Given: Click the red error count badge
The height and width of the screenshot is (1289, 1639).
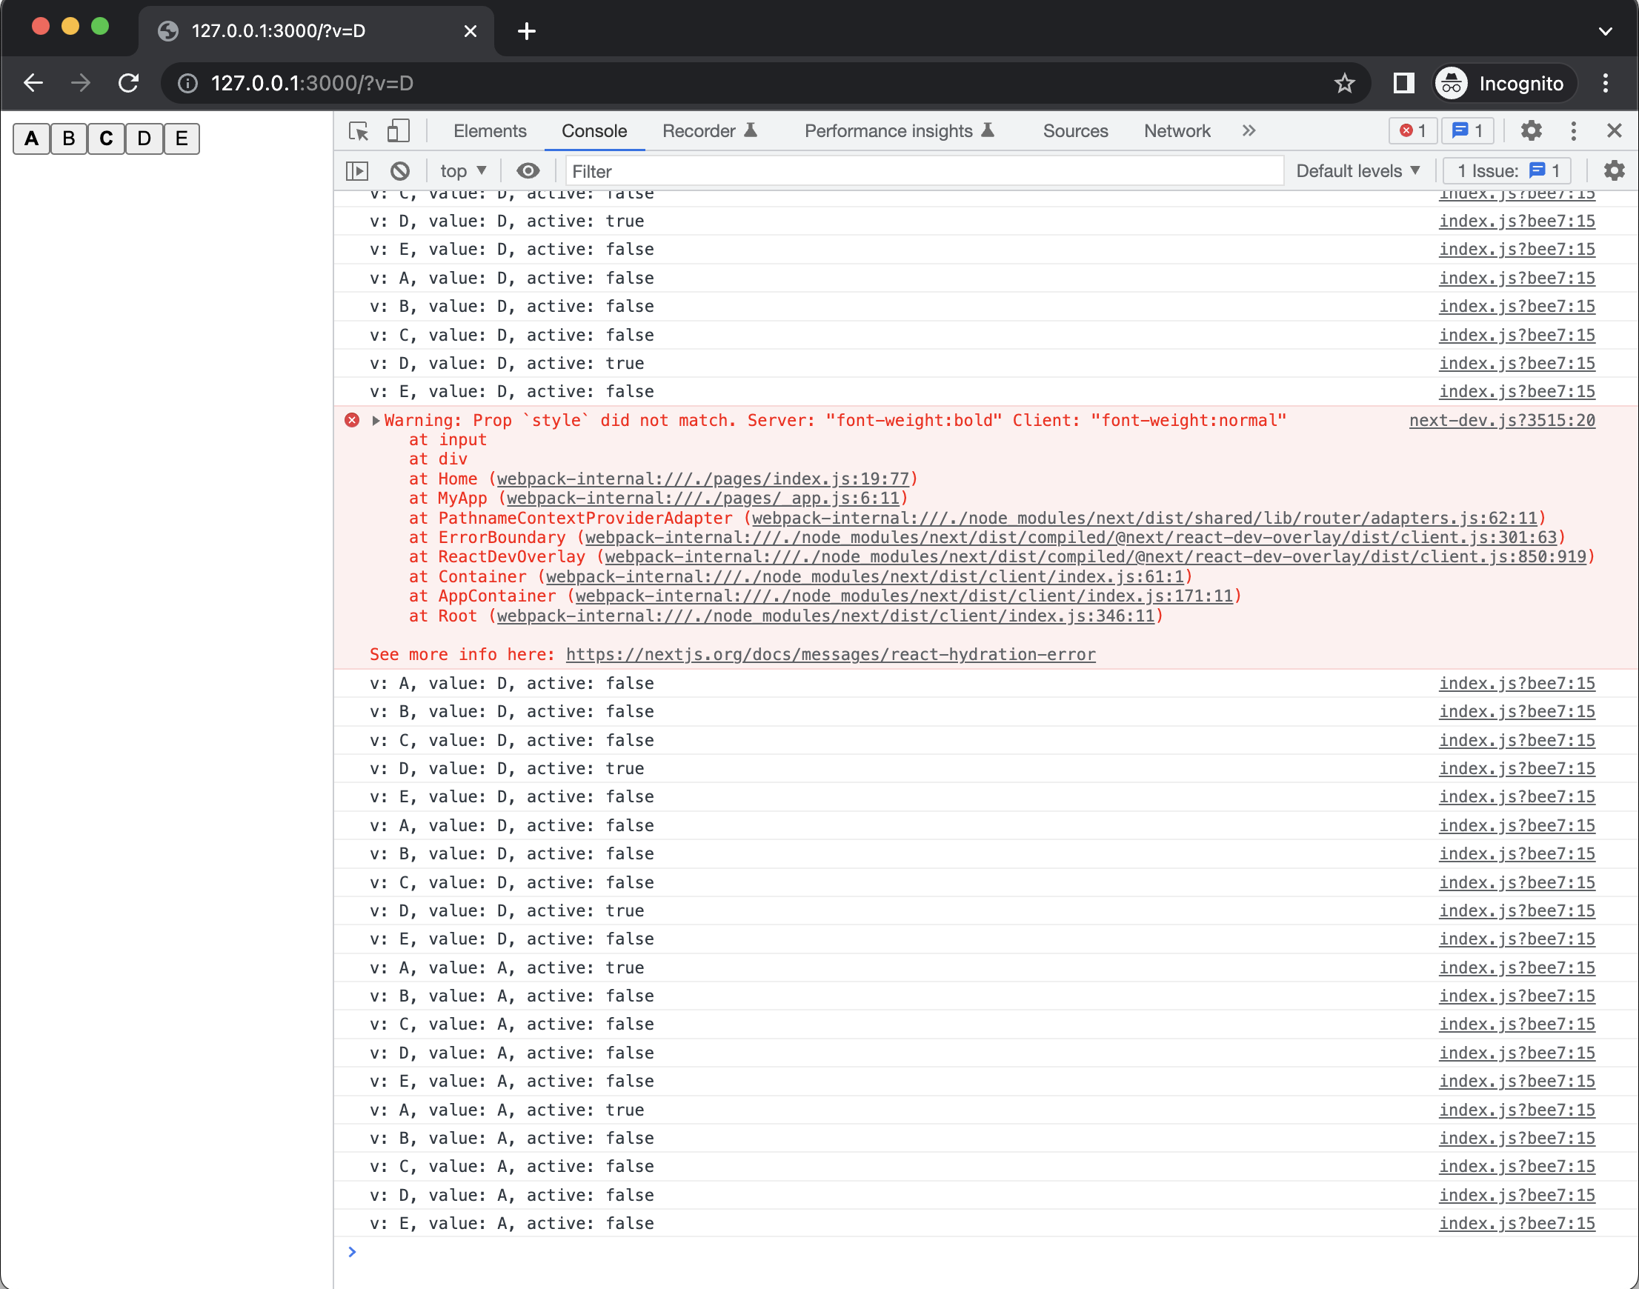Looking at the screenshot, I should pos(1412,131).
